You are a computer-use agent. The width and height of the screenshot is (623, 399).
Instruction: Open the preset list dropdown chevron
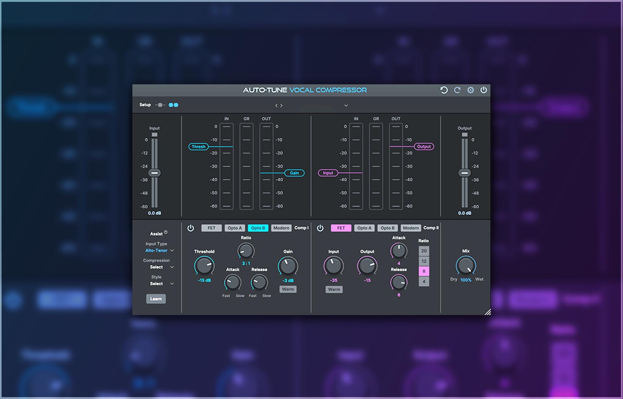click(x=346, y=105)
